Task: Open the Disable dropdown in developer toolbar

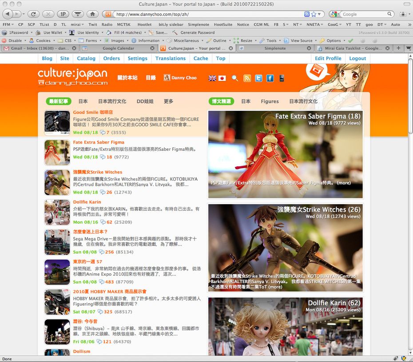Action: click(14, 40)
